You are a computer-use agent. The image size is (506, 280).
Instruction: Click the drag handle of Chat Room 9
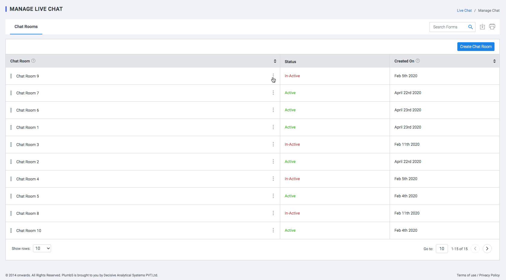(x=11, y=76)
